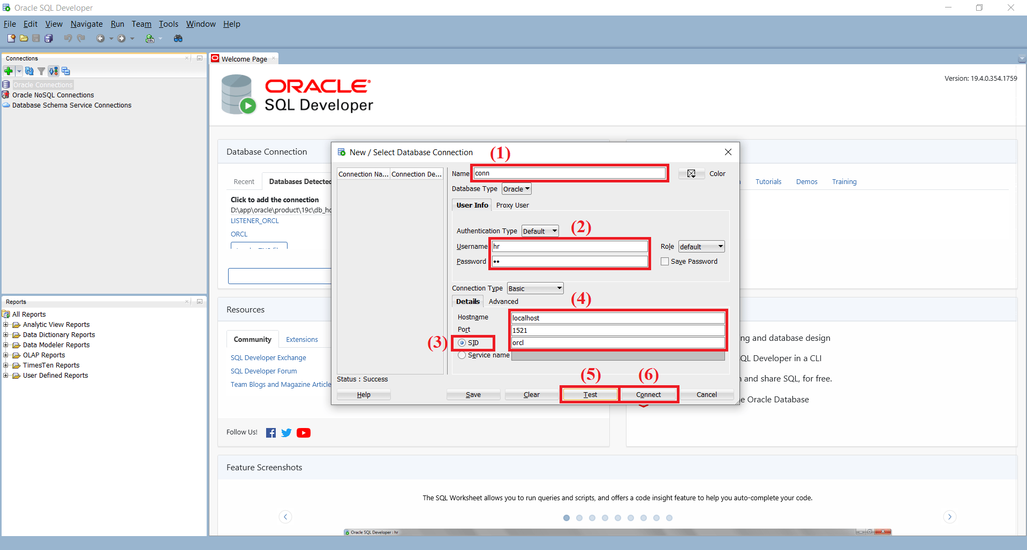1027x550 pixels.
Task: Switch to the Proxy User tab
Action: tap(512, 205)
